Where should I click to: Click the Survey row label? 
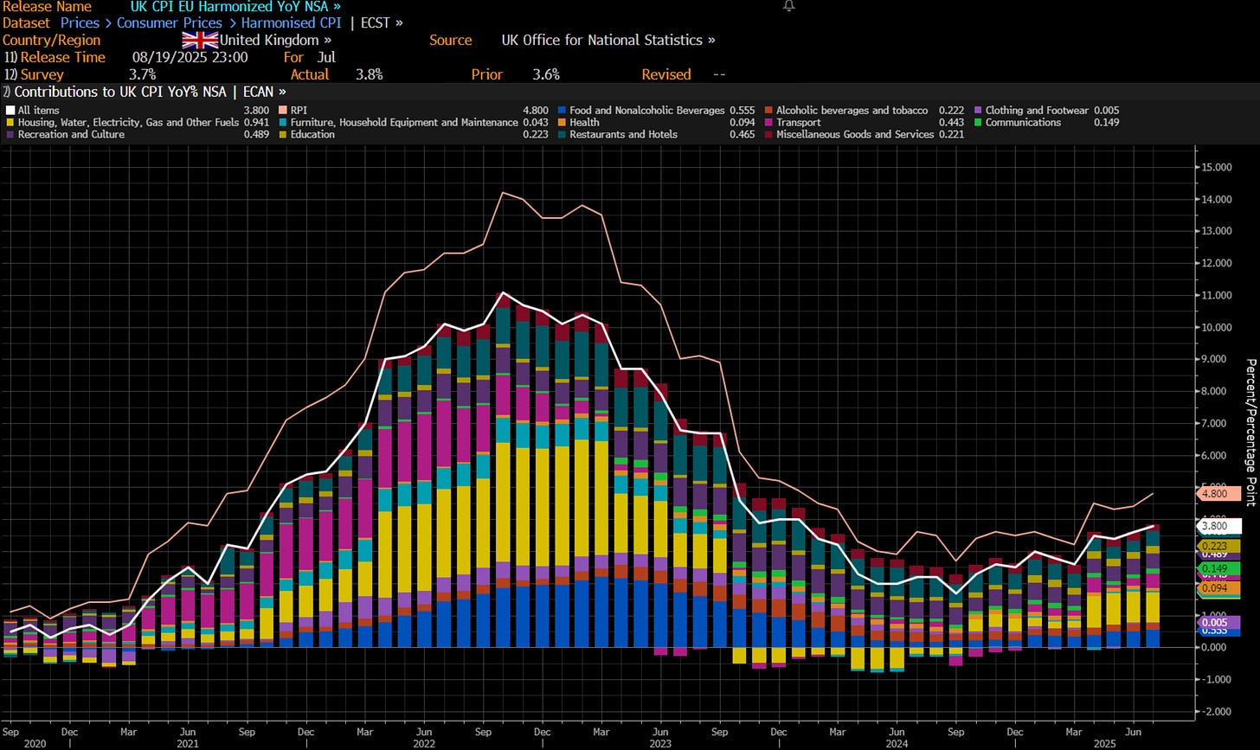click(42, 74)
